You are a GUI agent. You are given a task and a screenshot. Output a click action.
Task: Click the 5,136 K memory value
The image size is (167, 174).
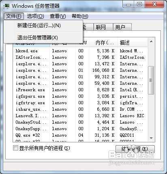(x=106, y=51)
